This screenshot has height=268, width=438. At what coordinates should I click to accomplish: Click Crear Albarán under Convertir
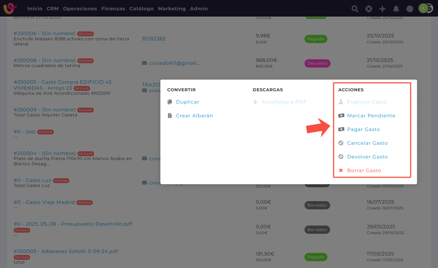click(x=194, y=115)
